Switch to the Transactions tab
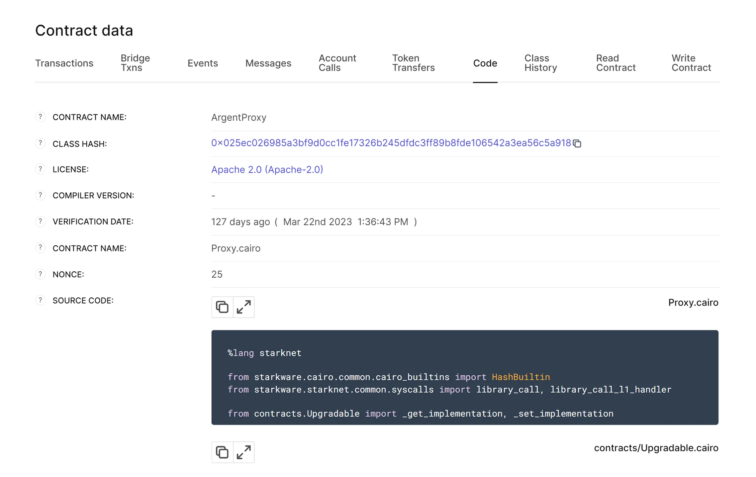 tap(64, 63)
